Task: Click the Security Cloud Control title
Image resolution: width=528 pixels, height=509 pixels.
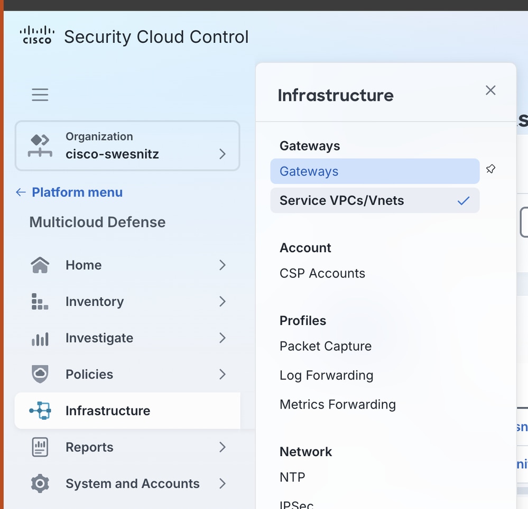Action: [156, 36]
